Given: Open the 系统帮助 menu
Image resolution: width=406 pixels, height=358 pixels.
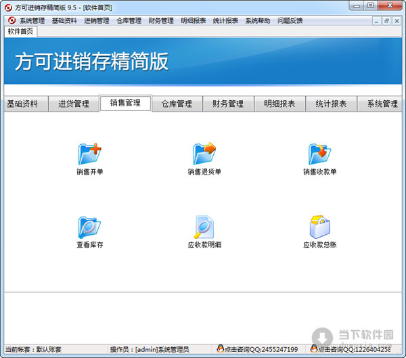Looking at the screenshot, I should pos(258,21).
